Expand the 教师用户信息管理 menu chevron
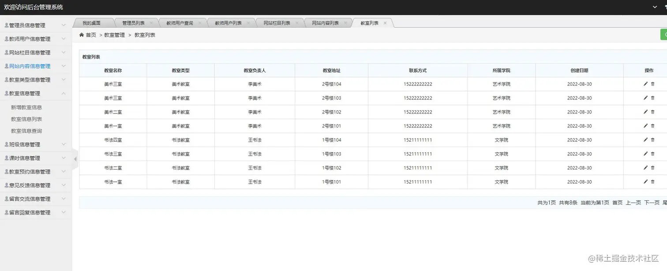667x271 pixels. coord(64,39)
